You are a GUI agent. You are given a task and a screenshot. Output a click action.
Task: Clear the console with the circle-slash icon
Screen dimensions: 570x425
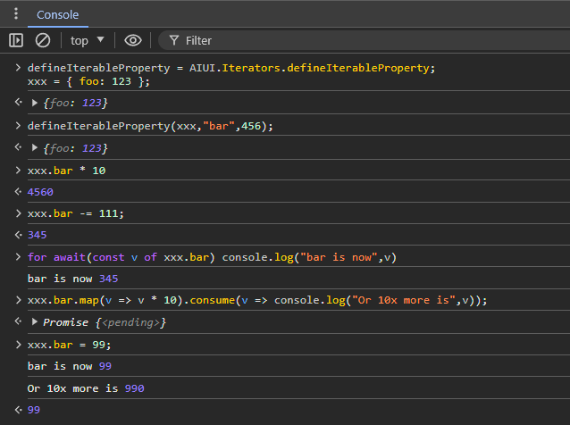pyautogui.click(x=43, y=40)
